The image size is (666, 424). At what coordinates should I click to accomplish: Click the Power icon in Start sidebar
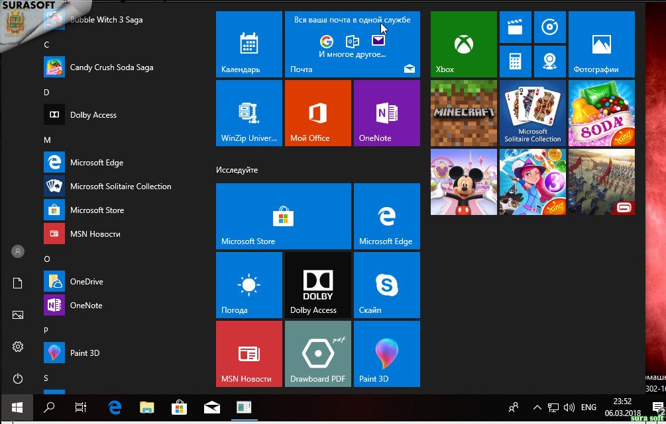point(18,378)
